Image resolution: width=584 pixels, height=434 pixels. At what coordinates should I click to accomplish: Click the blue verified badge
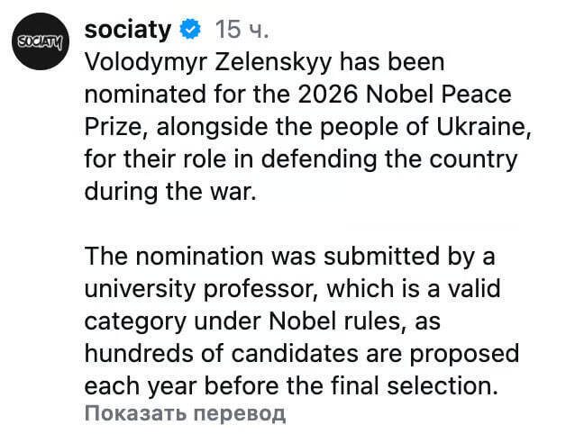[190, 30]
